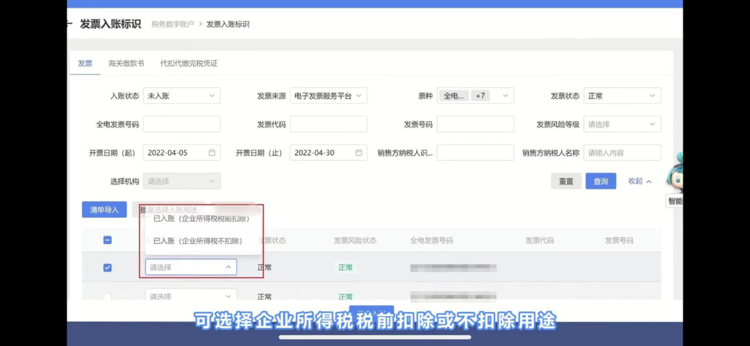
Task: Click the 重置 button
Action: click(566, 182)
